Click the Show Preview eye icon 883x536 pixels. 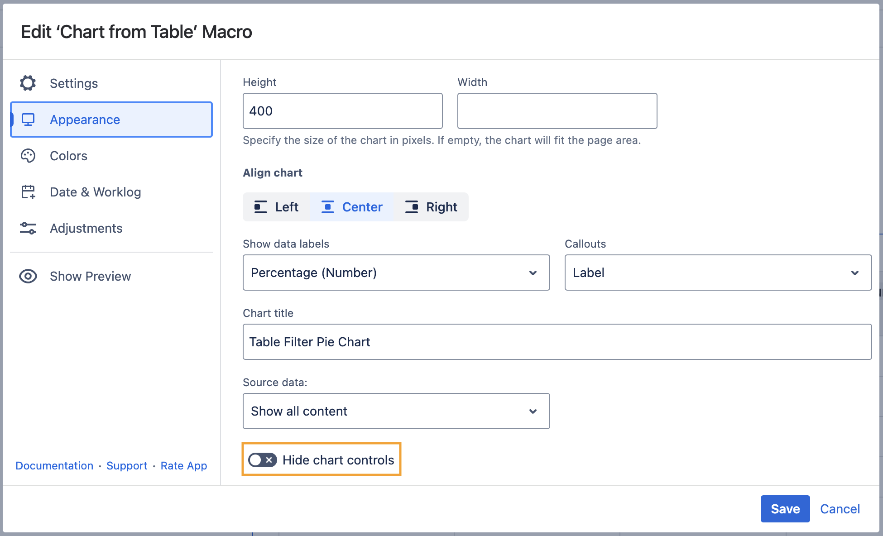point(28,276)
